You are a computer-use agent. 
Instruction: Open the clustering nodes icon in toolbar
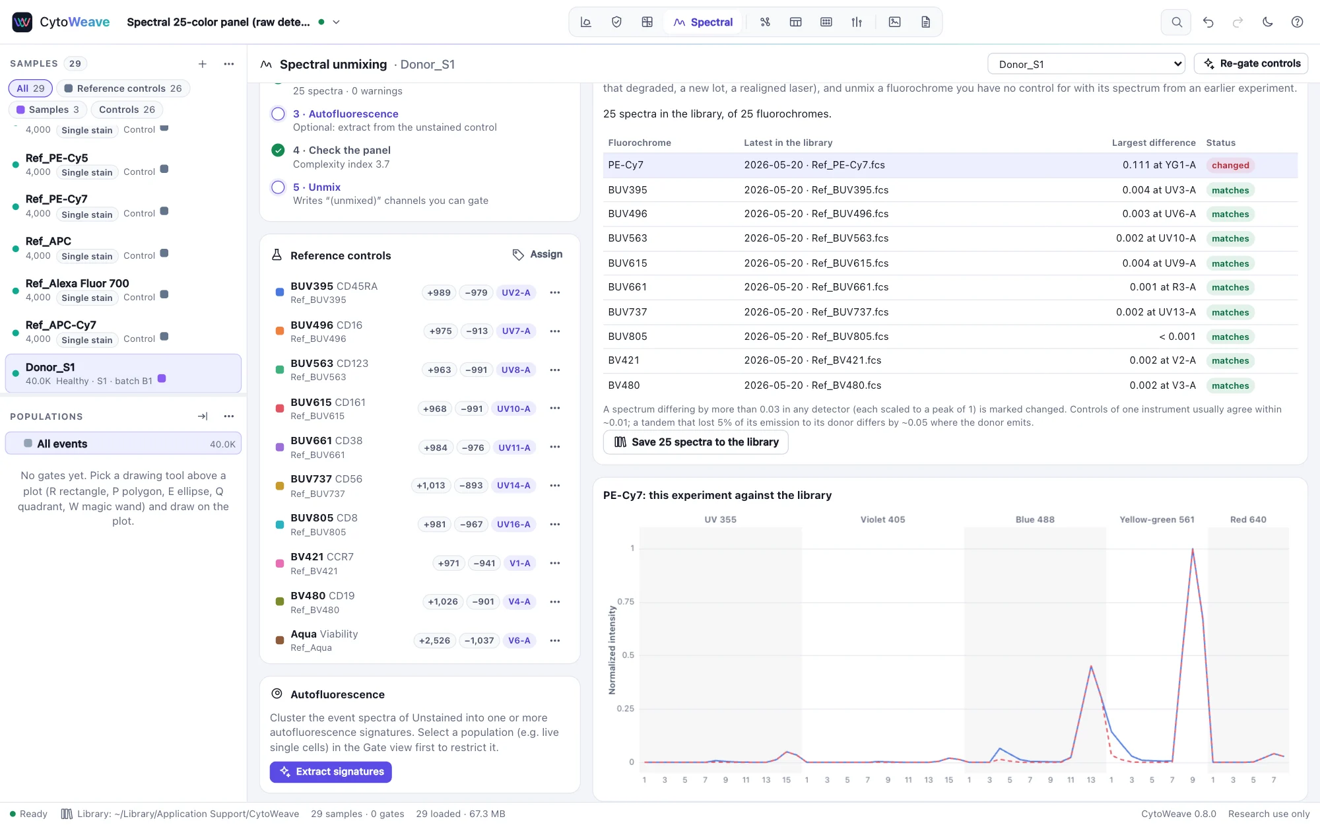765,22
